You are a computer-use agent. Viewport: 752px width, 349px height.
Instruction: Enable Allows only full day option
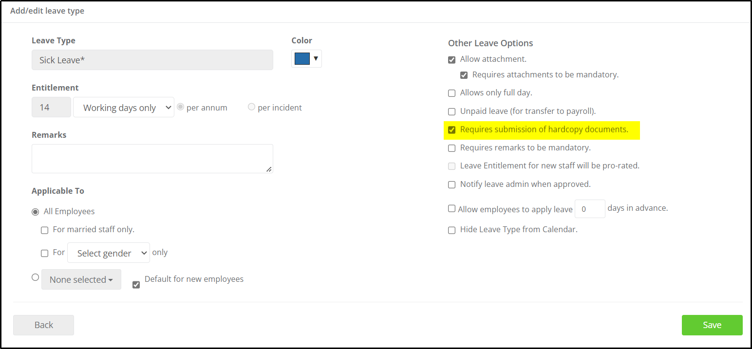451,93
